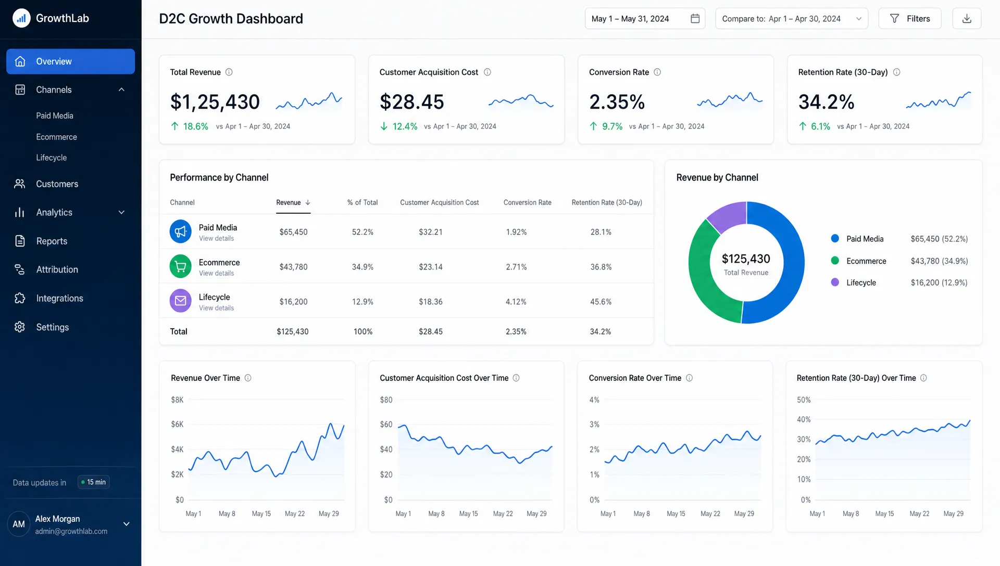The width and height of the screenshot is (1000, 566).
Task: Open View details under Paid Media
Action: pos(216,239)
